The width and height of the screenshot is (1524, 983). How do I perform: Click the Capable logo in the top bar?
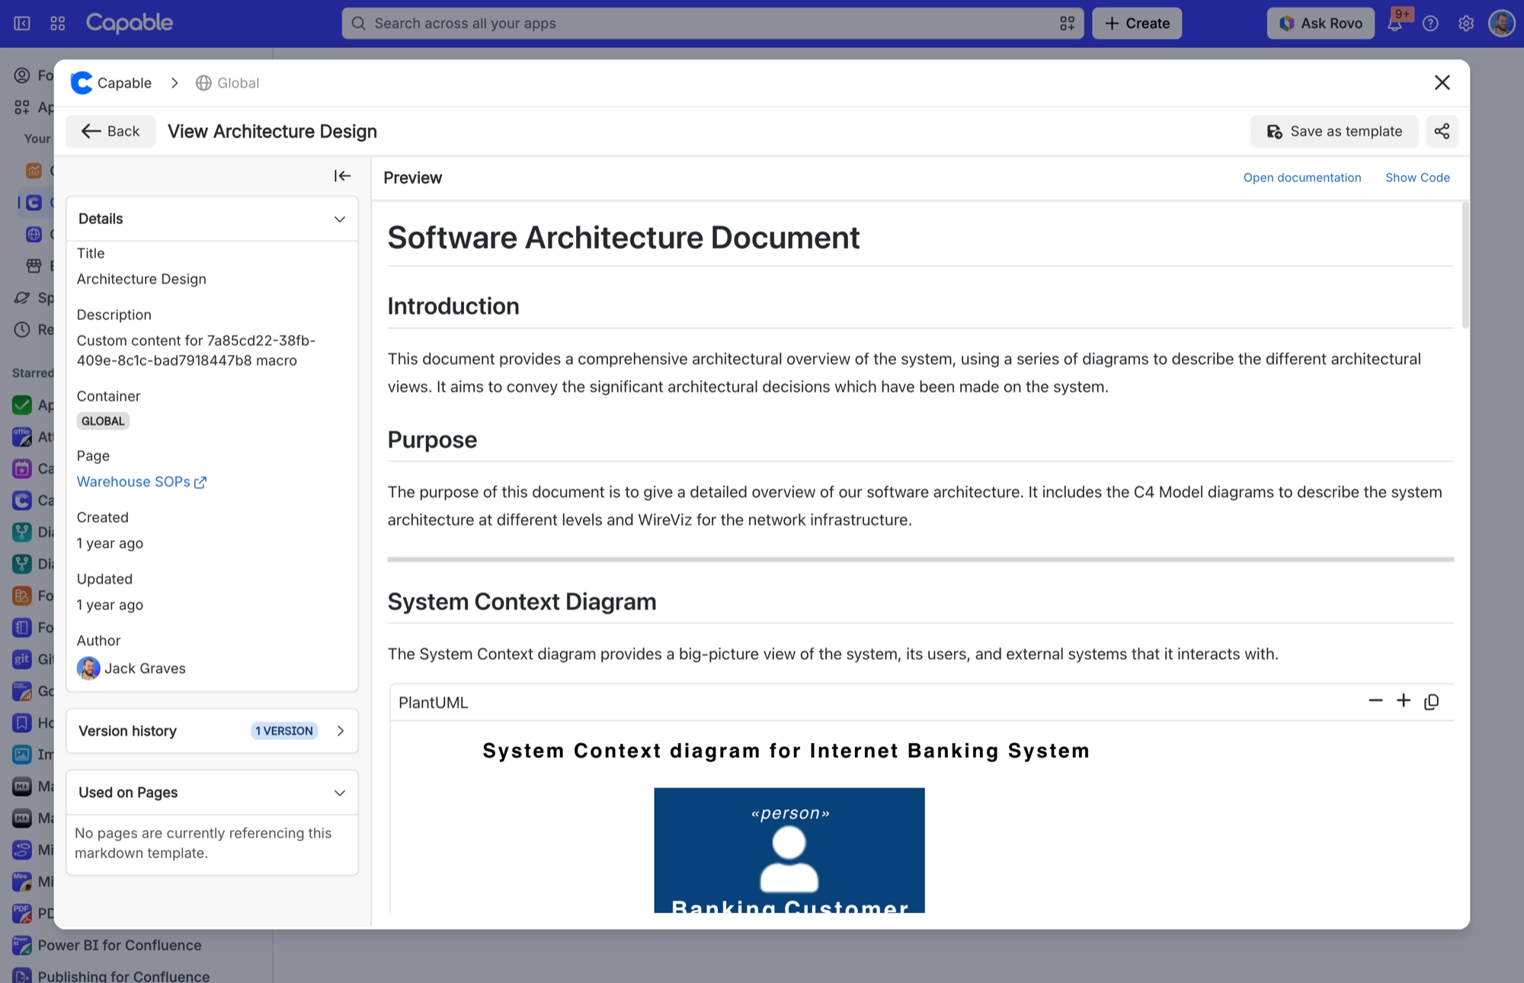coord(130,23)
